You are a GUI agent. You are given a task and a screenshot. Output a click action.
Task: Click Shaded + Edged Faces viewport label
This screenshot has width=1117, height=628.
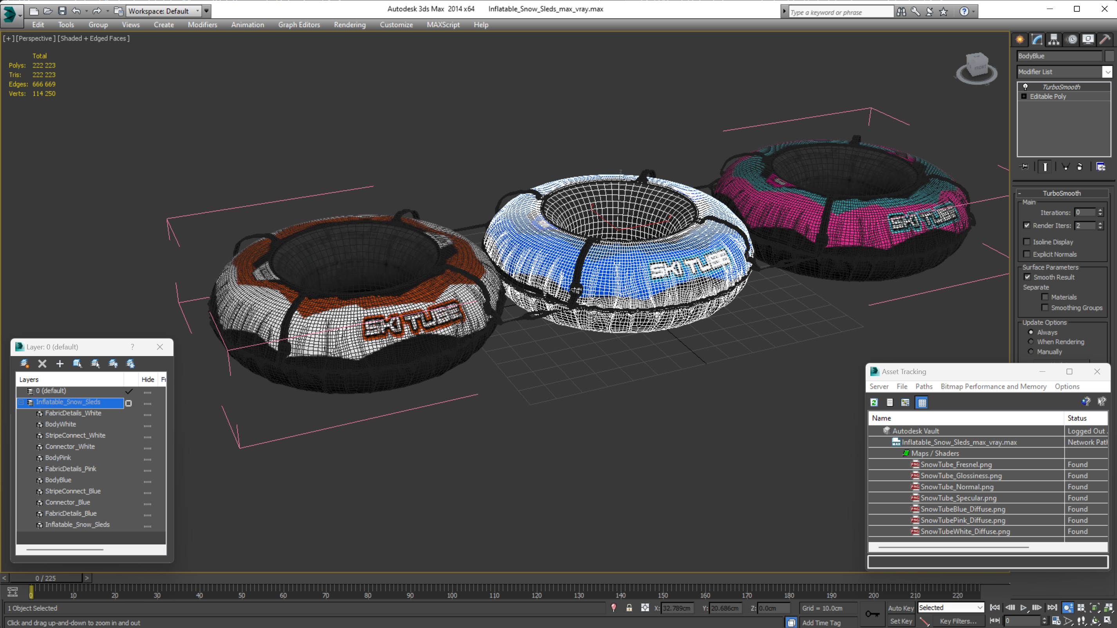pyautogui.click(x=93, y=38)
